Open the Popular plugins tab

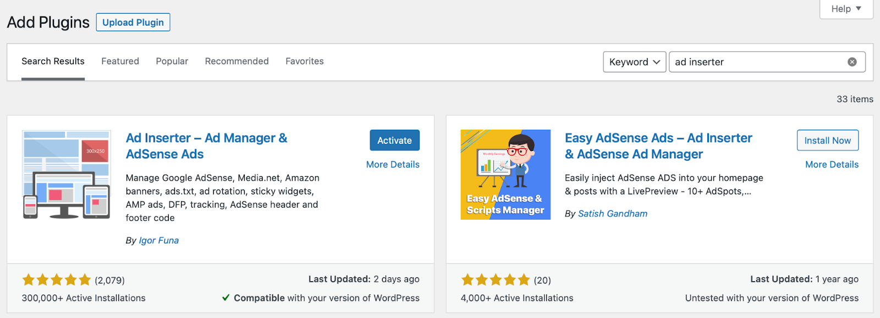pos(172,61)
